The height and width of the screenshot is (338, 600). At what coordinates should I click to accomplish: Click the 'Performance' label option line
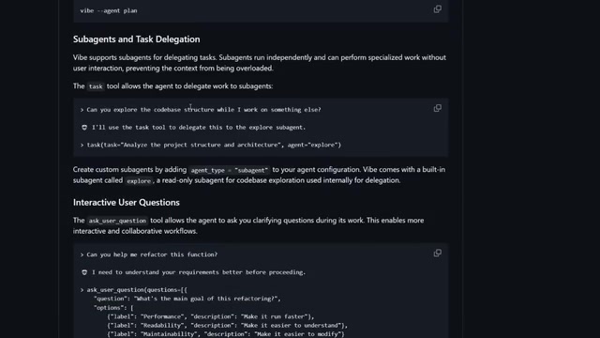click(210, 316)
